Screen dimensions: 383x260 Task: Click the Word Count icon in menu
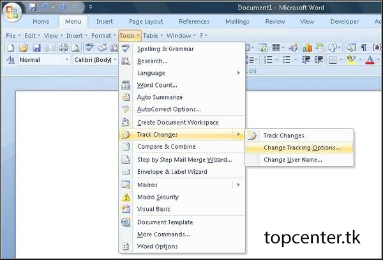click(126, 85)
